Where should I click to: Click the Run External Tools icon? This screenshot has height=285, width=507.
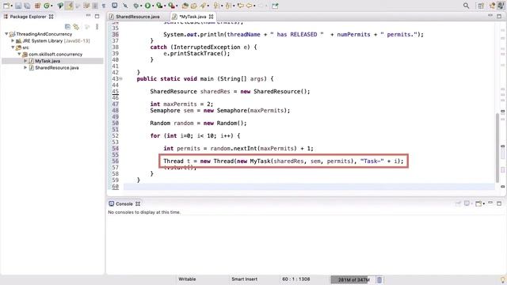(172, 6)
